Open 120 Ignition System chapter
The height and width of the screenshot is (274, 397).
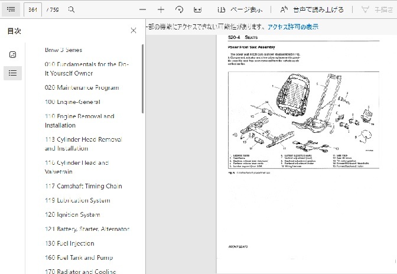click(73, 214)
